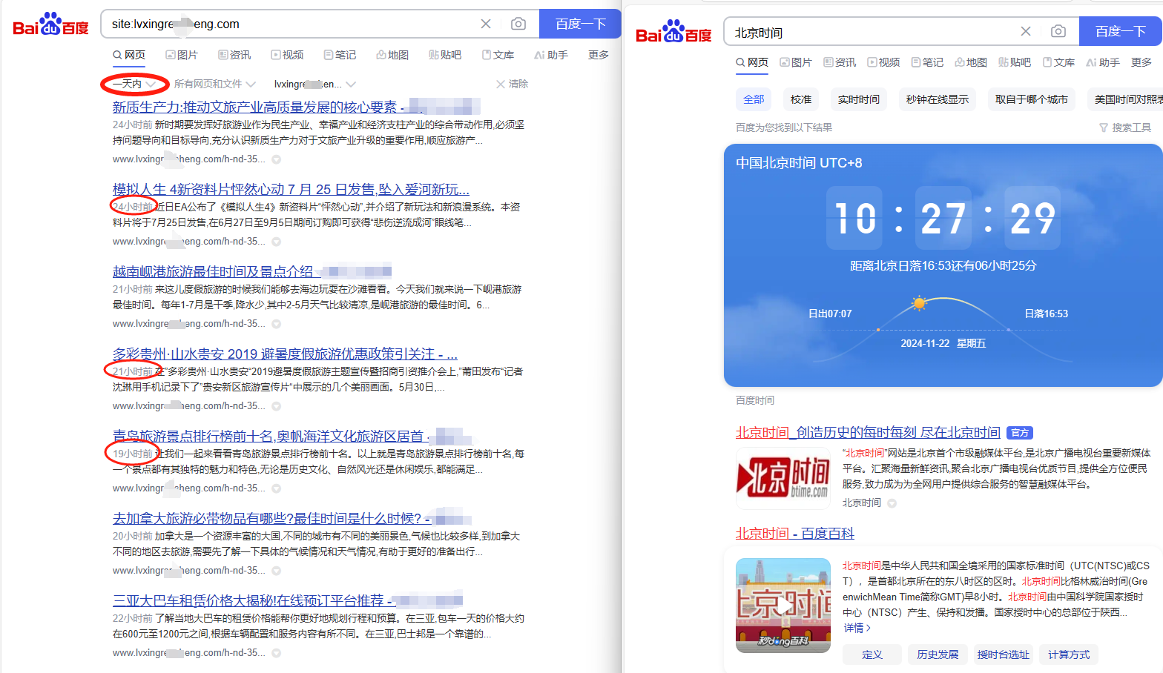Open camera image search in left window
This screenshot has height=673, width=1163.
point(518,24)
